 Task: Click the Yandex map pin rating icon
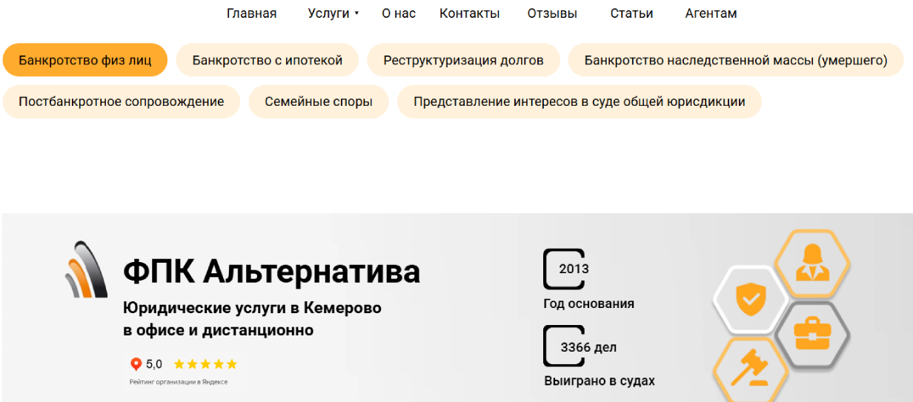click(x=136, y=364)
